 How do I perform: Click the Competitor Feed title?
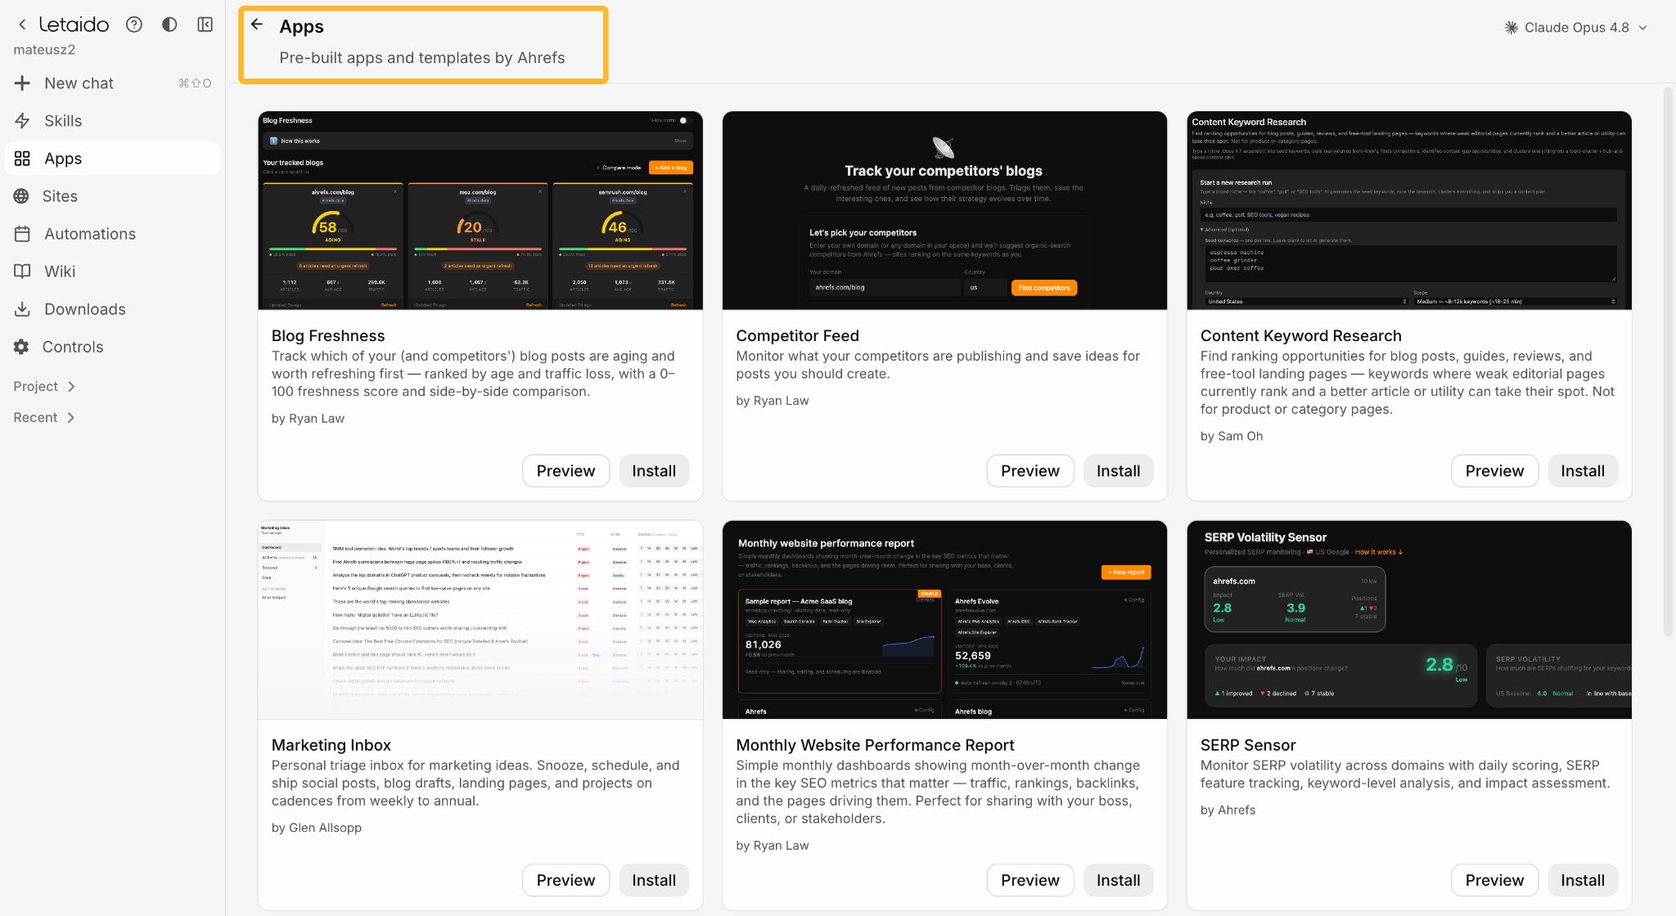[x=797, y=335]
